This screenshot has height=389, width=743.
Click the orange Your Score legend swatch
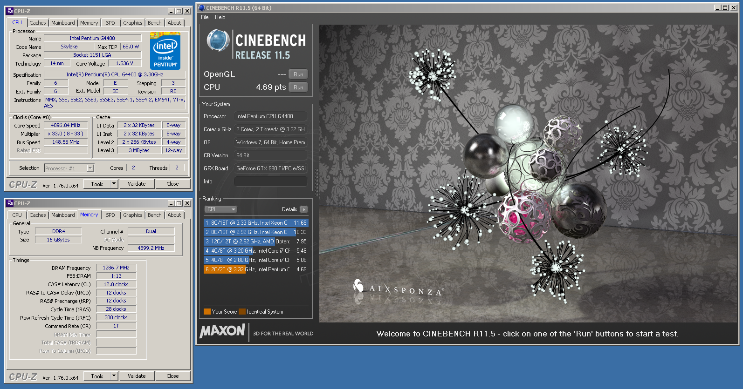[x=207, y=312]
